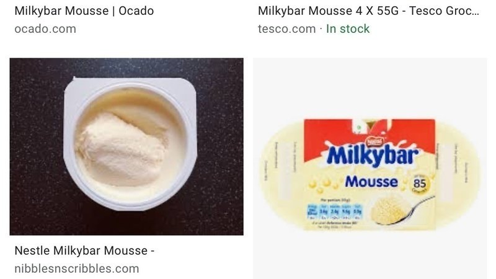
Task: Open the Milkybar Mousse Ocado result title
Action: click(84, 11)
